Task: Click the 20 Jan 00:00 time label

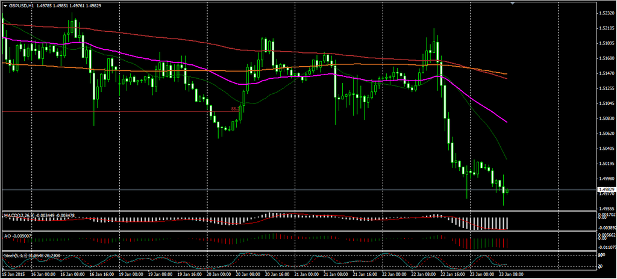Action: click(x=219, y=274)
